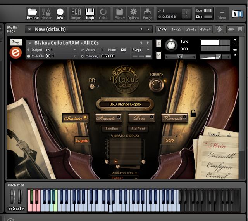Toggle the Sordino mute button

[112, 129]
